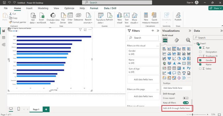Click the Filters pane Search box
The width and height of the screenshot is (223, 116).
(143, 38)
